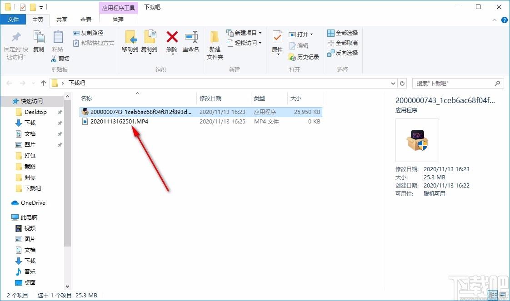Click the search magnifier icon
510x301 pixels.
(x=497, y=83)
